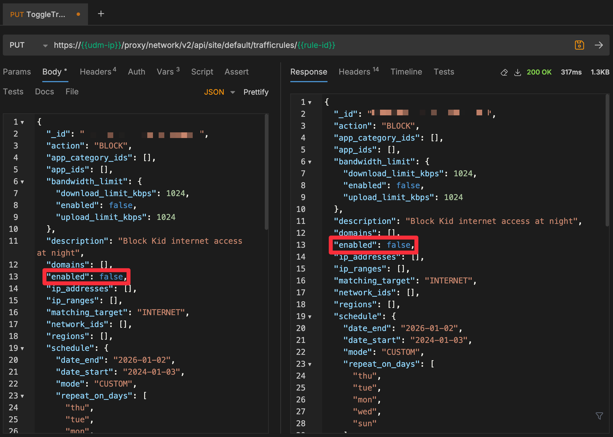
Task: Collapse repeat_on_days array in response
Action: [x=310, y=364]
